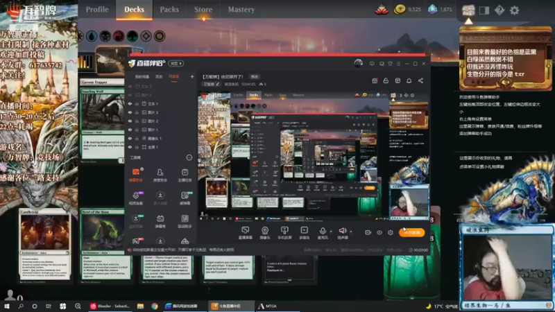Add 手机投屏 phone cast source
The width and height of the screenshot is (555, 312).
[284, 233]
